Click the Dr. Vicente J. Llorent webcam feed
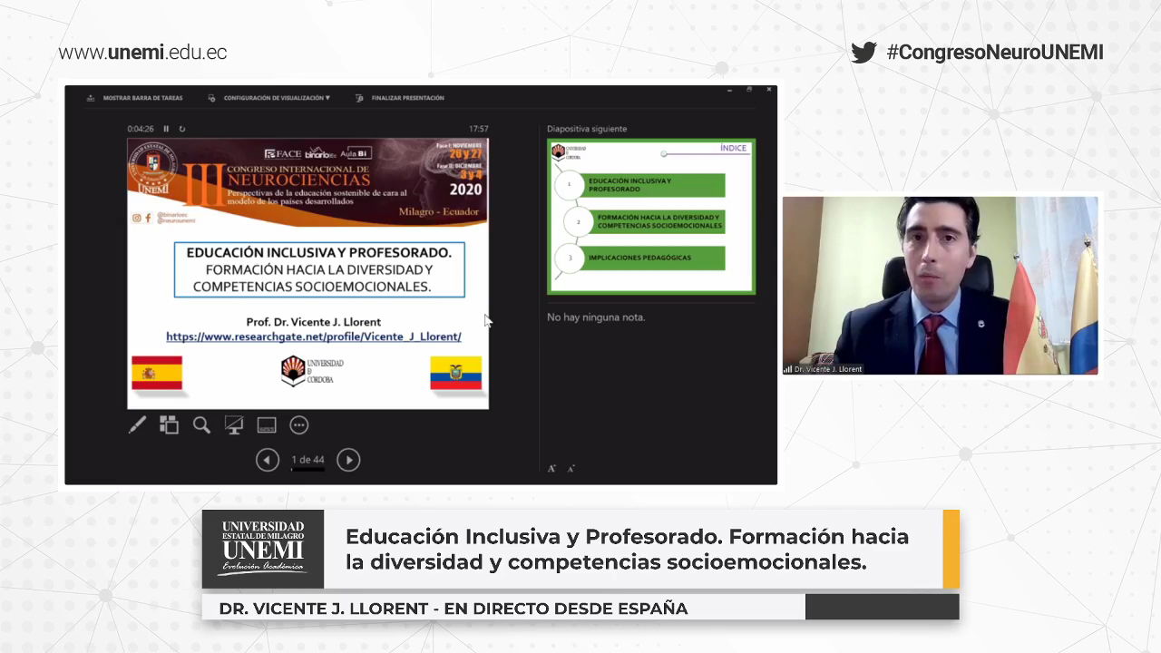This screenshot has width=1161, height=653. click(x=940, y=285)
